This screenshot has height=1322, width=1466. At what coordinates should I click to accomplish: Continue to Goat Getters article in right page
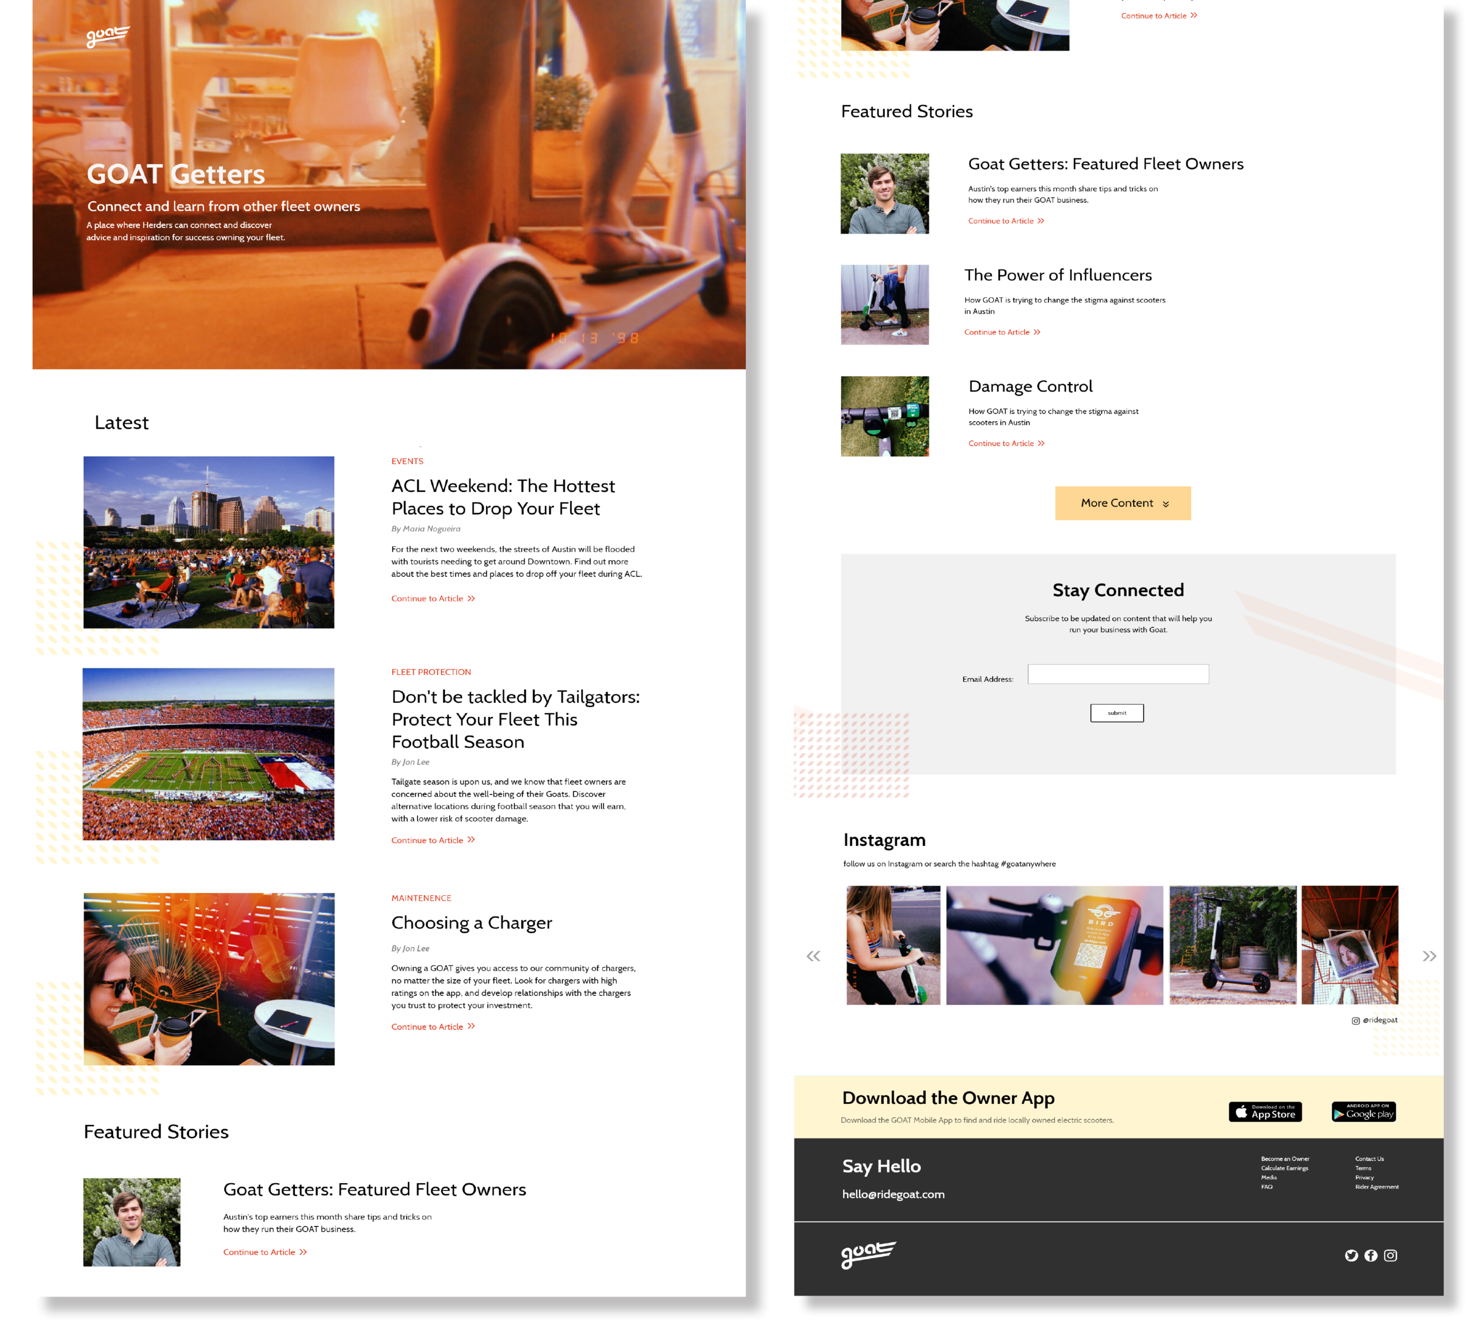click(x=1006, y=221)
